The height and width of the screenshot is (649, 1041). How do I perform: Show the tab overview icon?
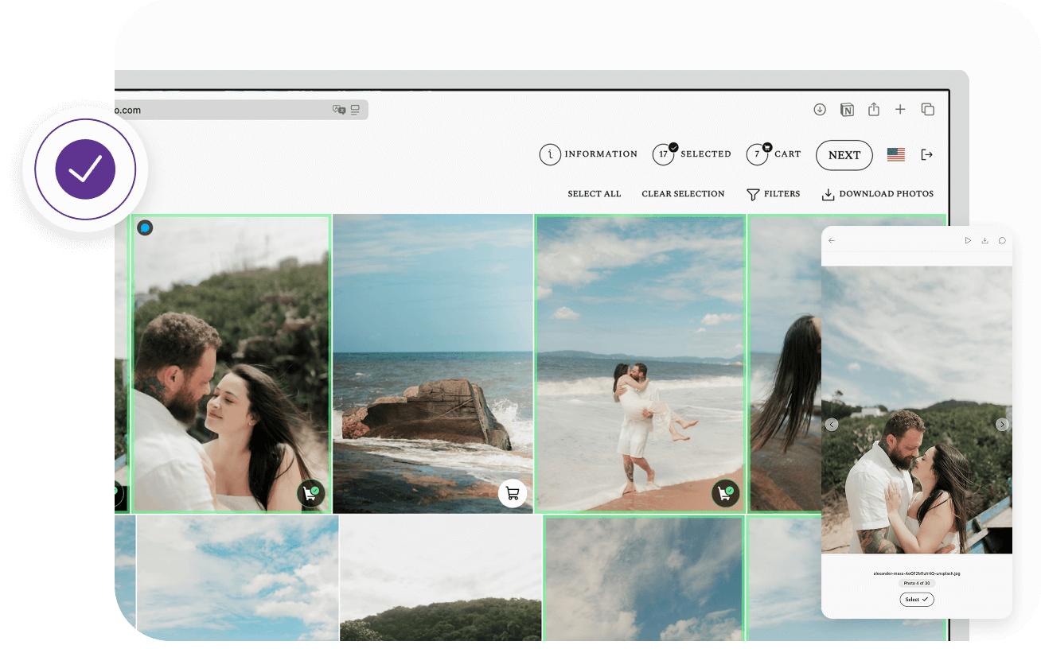pos(927,110)
